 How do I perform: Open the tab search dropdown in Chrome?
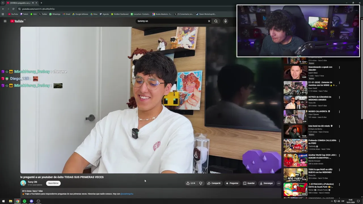click(x=3, y=3)
